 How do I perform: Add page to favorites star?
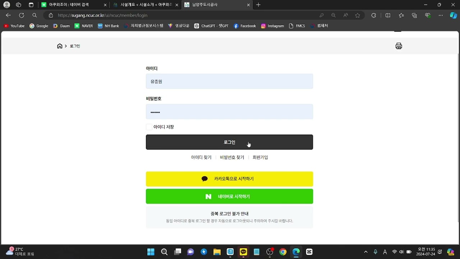358,15
